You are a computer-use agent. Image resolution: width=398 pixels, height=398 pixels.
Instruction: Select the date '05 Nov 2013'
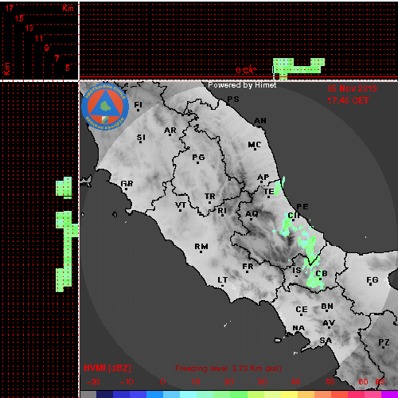tap(352, 88)
